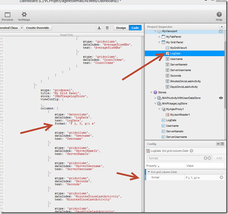Click the plus add icon in Project Inspector
The width and height of the screenshot is (228, 214).
point(221,27)
